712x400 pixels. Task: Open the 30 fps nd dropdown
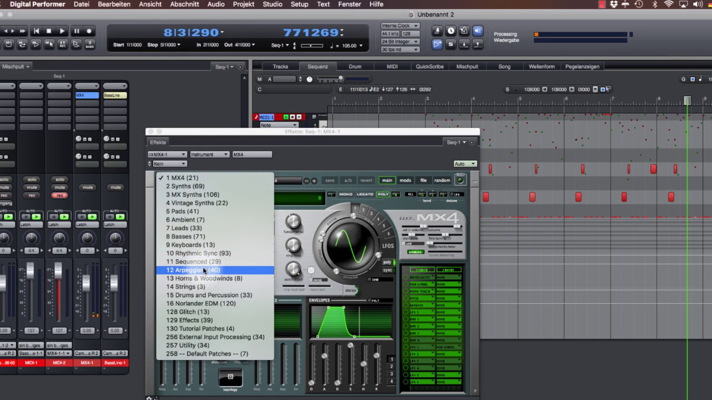400,49
